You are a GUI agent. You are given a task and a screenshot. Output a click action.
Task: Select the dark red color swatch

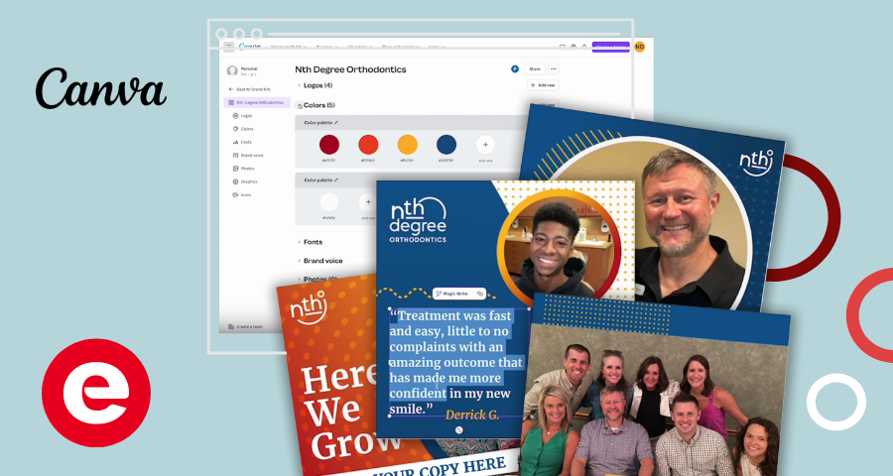pyautogui.click(x=329, y=145)
